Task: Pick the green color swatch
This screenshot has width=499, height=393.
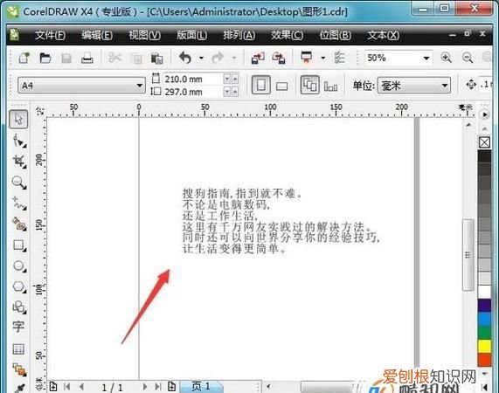Action: point(484,333)
